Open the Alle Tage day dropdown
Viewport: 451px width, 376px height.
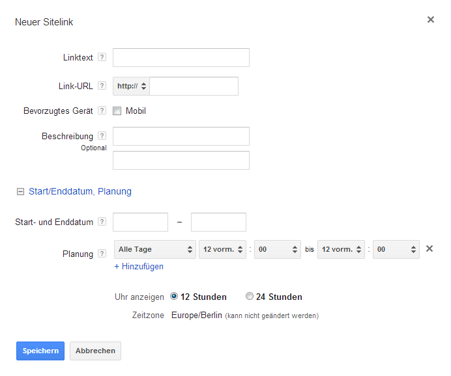coord(155,249)
